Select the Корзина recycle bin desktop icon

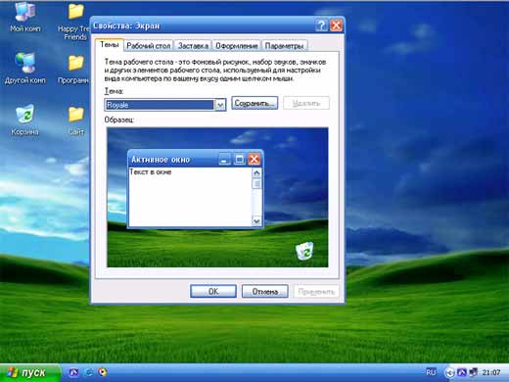pyautogui.click(x=24, y=119)
